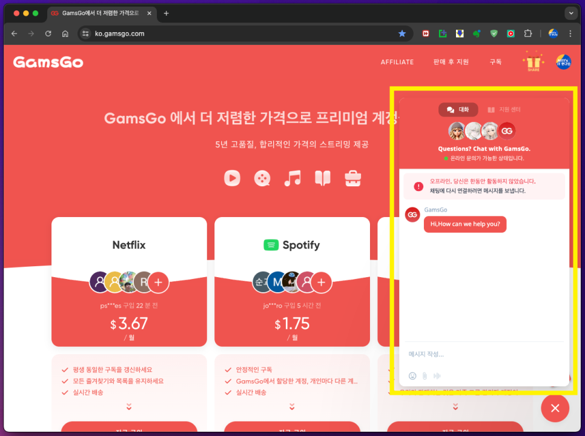This screenshot has height=436, width=585.
Task: Click the 안정적인 구독 item under Spotify
Action: [x=254, y=370]
